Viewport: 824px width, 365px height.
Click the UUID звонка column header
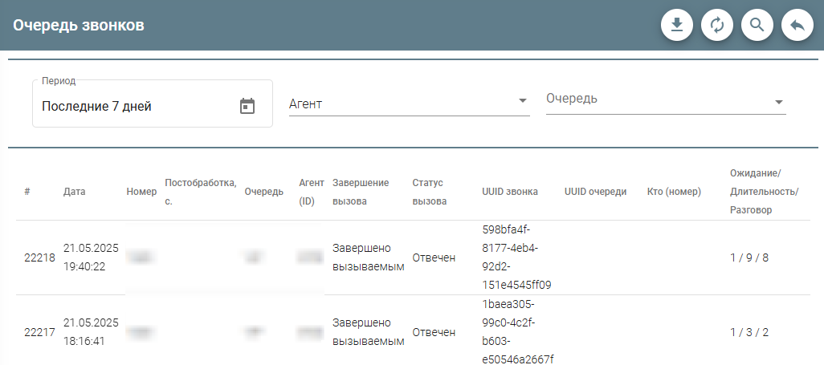point(510,192)
